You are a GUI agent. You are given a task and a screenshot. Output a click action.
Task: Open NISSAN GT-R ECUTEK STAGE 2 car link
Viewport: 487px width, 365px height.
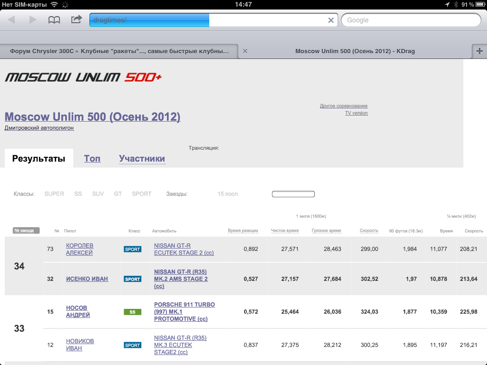pos(184,249)
